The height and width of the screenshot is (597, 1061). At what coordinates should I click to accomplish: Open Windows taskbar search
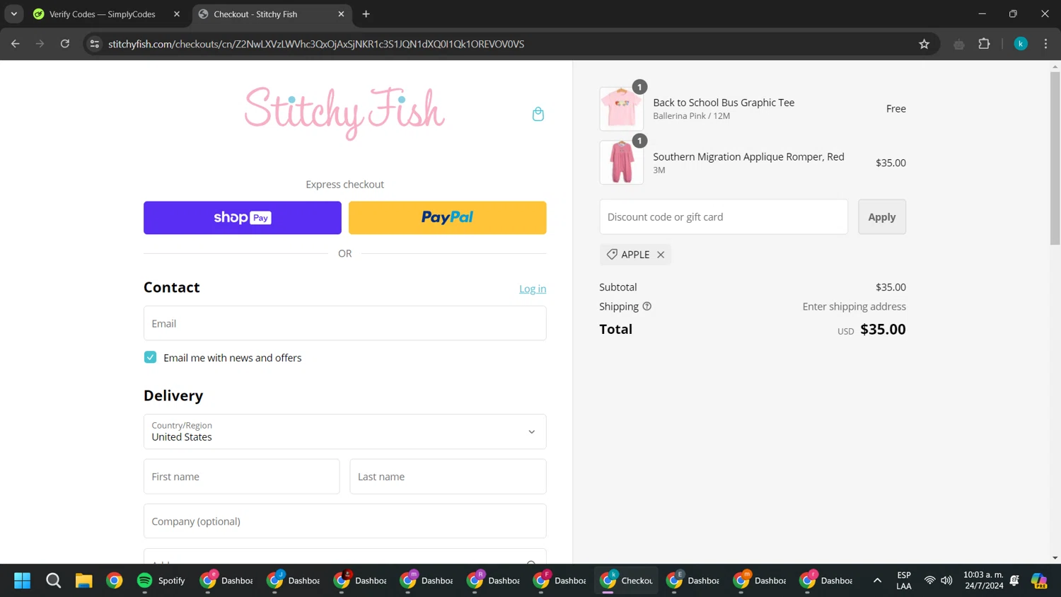[x=53, y=581]
